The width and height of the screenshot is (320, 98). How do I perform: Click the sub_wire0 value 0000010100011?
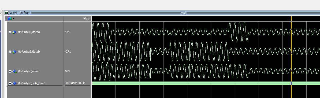[75, 83]
